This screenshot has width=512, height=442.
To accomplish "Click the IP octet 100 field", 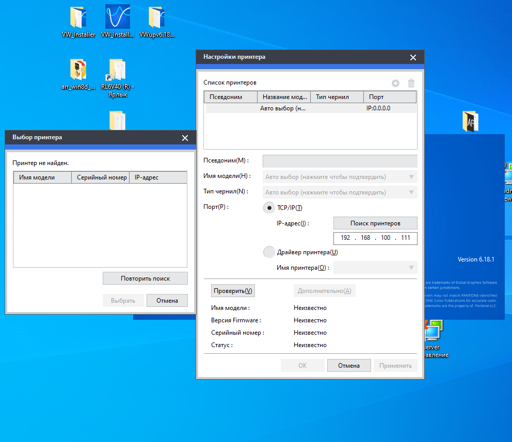I will tap(386, 238).
